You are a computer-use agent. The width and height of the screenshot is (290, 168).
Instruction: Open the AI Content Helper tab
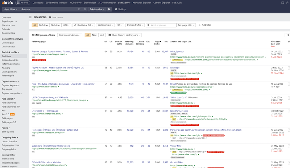(x=107, y=3)
